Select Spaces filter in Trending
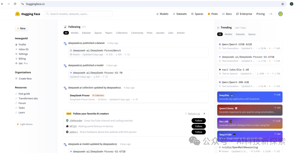This screenshot has width=295, height=153. [252, 34]
